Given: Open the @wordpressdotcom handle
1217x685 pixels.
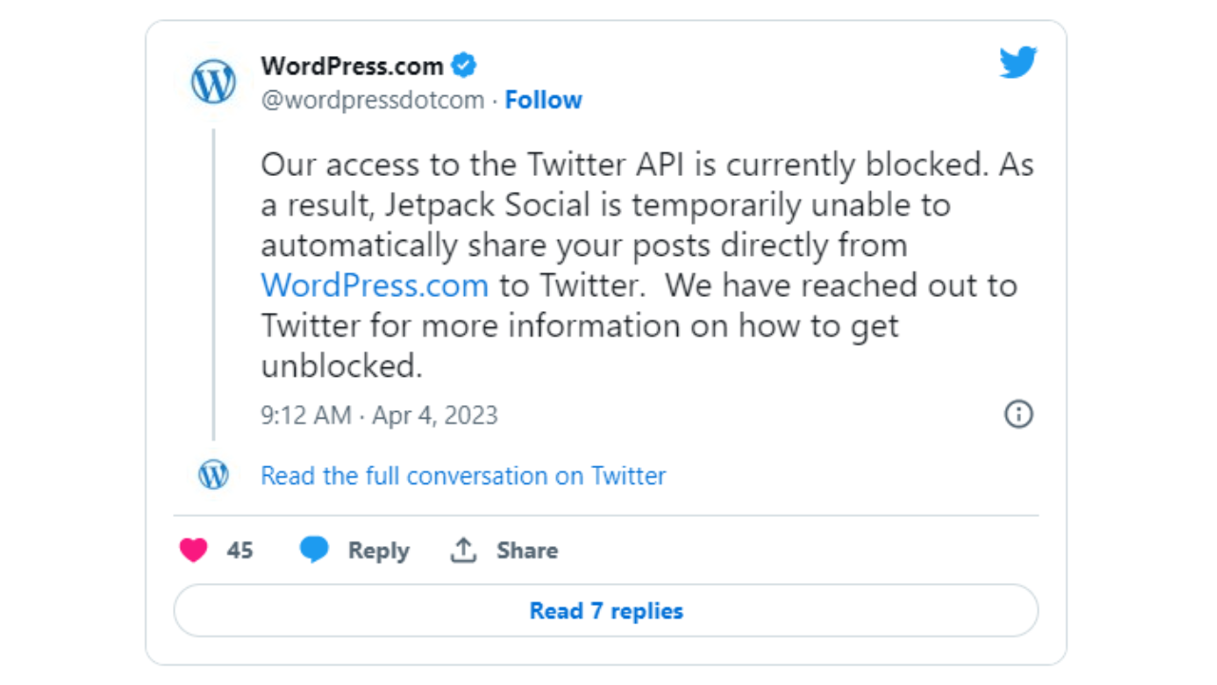Looking at the screenshot, I should pos(373,100).
